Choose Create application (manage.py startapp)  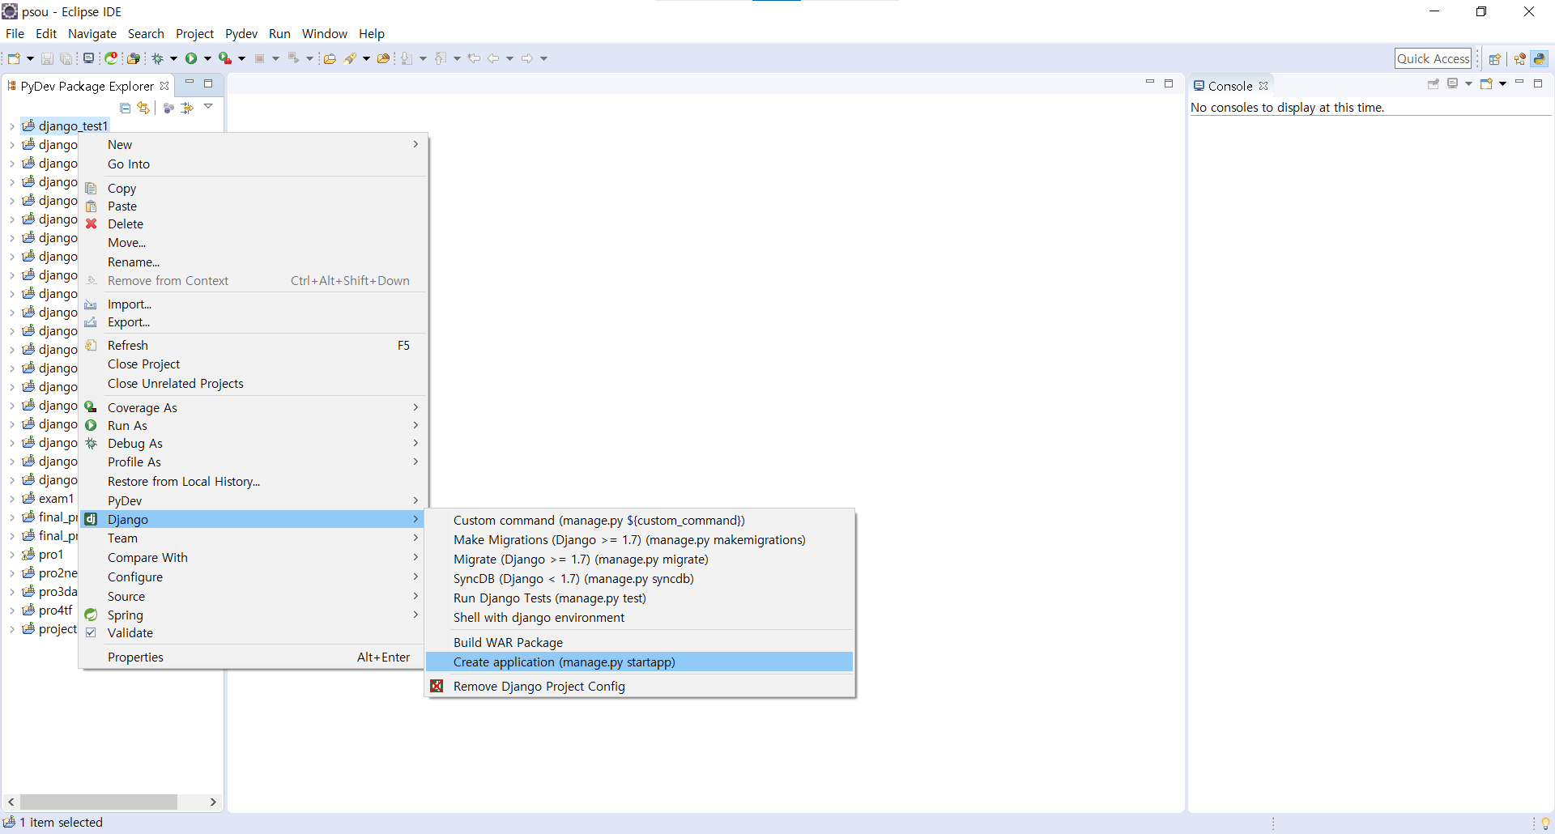tap(639, 662)
